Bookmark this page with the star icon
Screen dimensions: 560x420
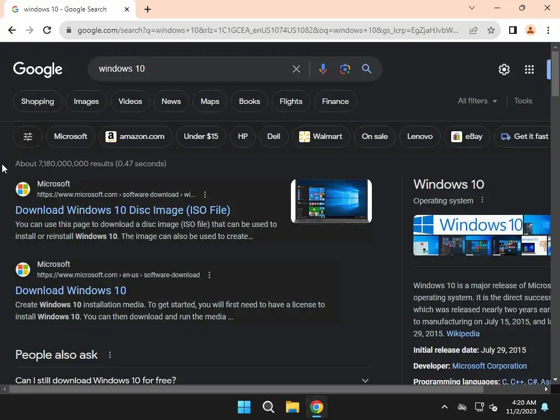click(491, 31)
